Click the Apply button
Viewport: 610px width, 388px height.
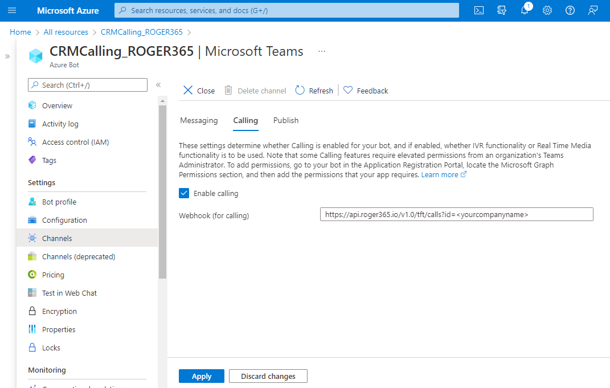202,376
